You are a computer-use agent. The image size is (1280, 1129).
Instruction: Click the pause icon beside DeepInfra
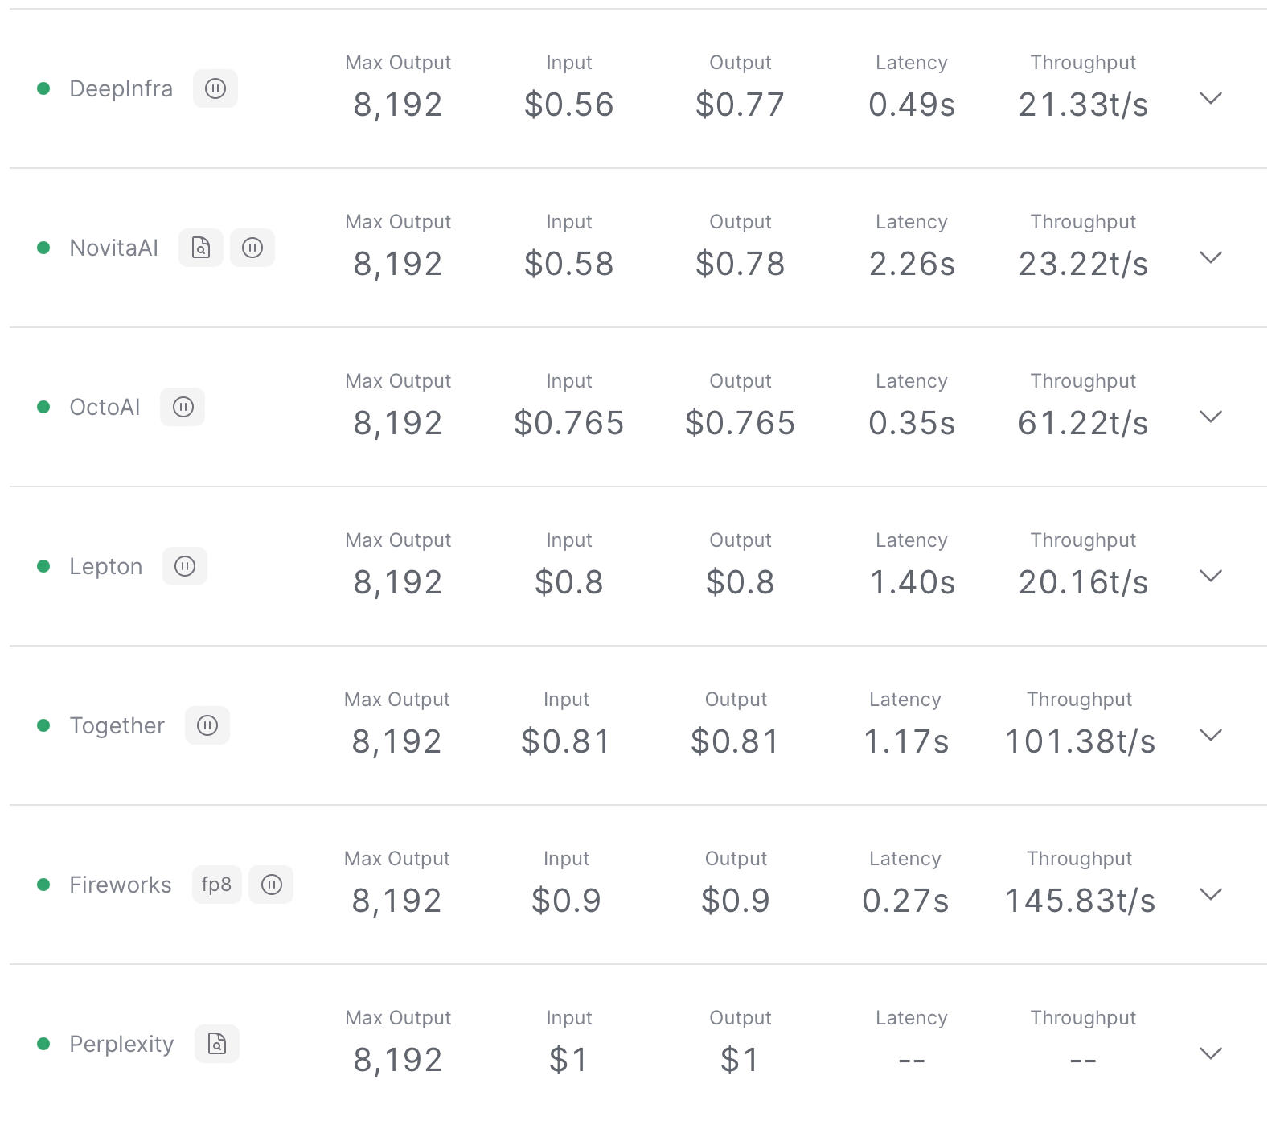(x=215, y=88)
